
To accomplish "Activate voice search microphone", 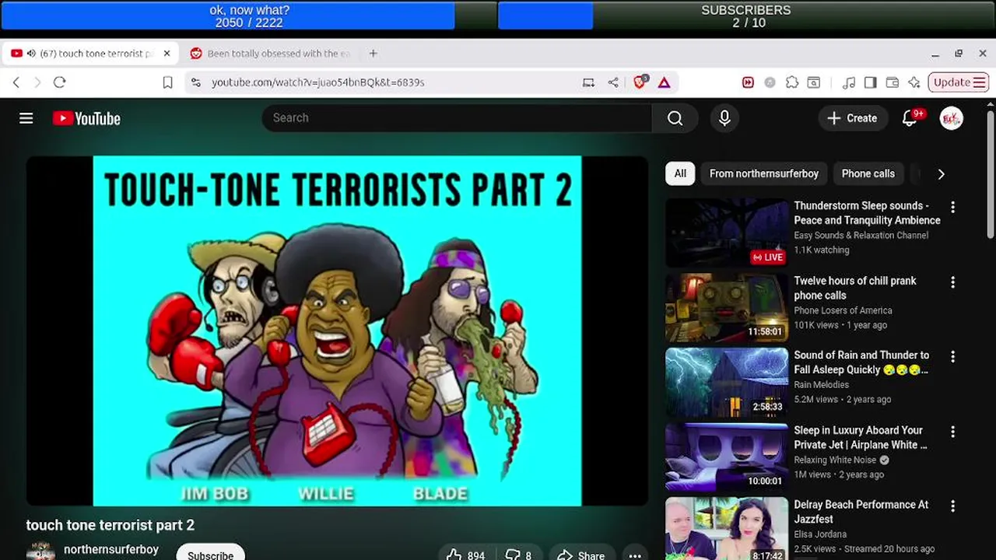I will 724,118.
